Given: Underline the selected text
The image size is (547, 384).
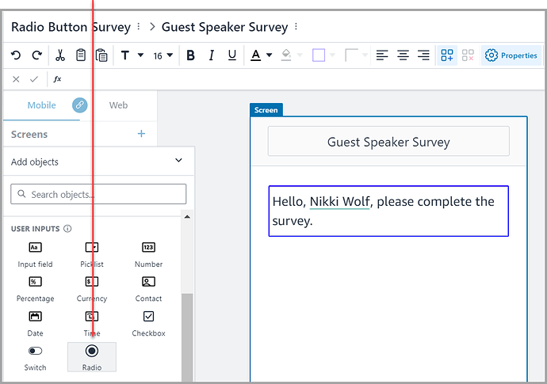Looking at the screenshot, I should [231, 55].
